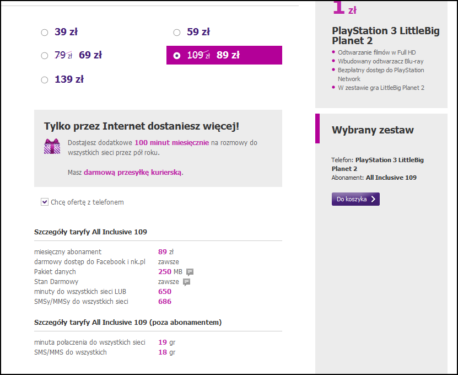Click the Abonament: All Inclusive 109 text
Image resolution: width=458 pixels, height=375 pixels.
pos(374,178)
